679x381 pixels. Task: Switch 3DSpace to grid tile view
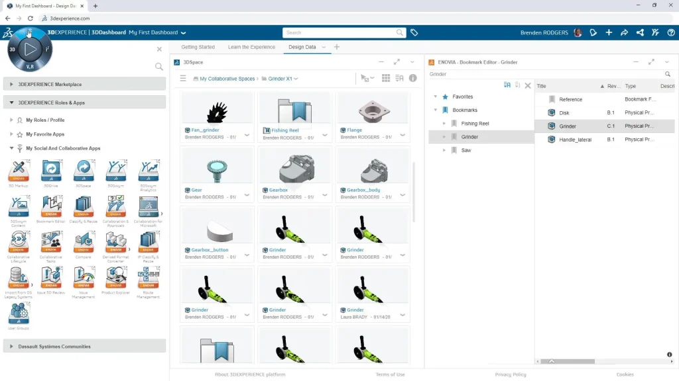click(386, 78)
